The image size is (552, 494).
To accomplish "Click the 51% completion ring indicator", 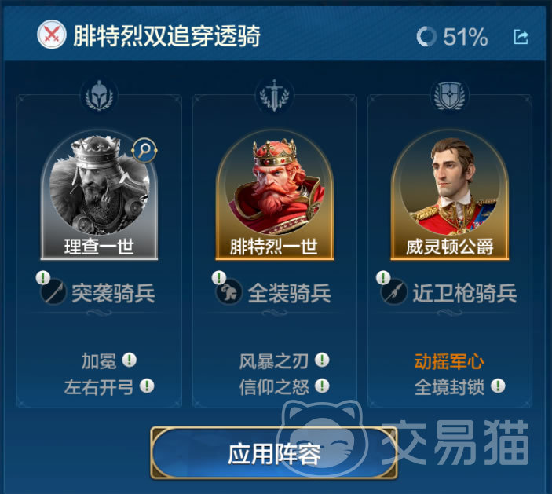I will click(426, 37).
